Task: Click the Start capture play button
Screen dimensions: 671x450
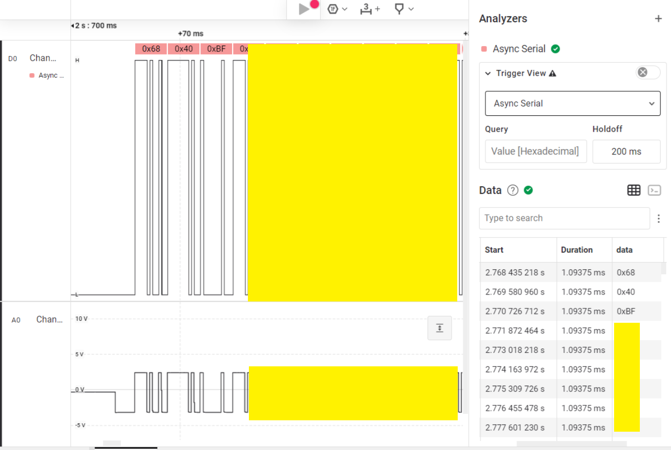Action: click(304, 9)
